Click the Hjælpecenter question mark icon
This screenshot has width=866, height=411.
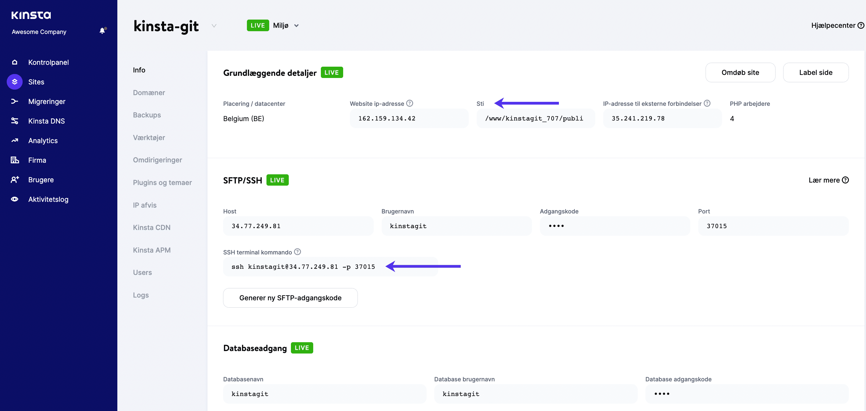860,25
